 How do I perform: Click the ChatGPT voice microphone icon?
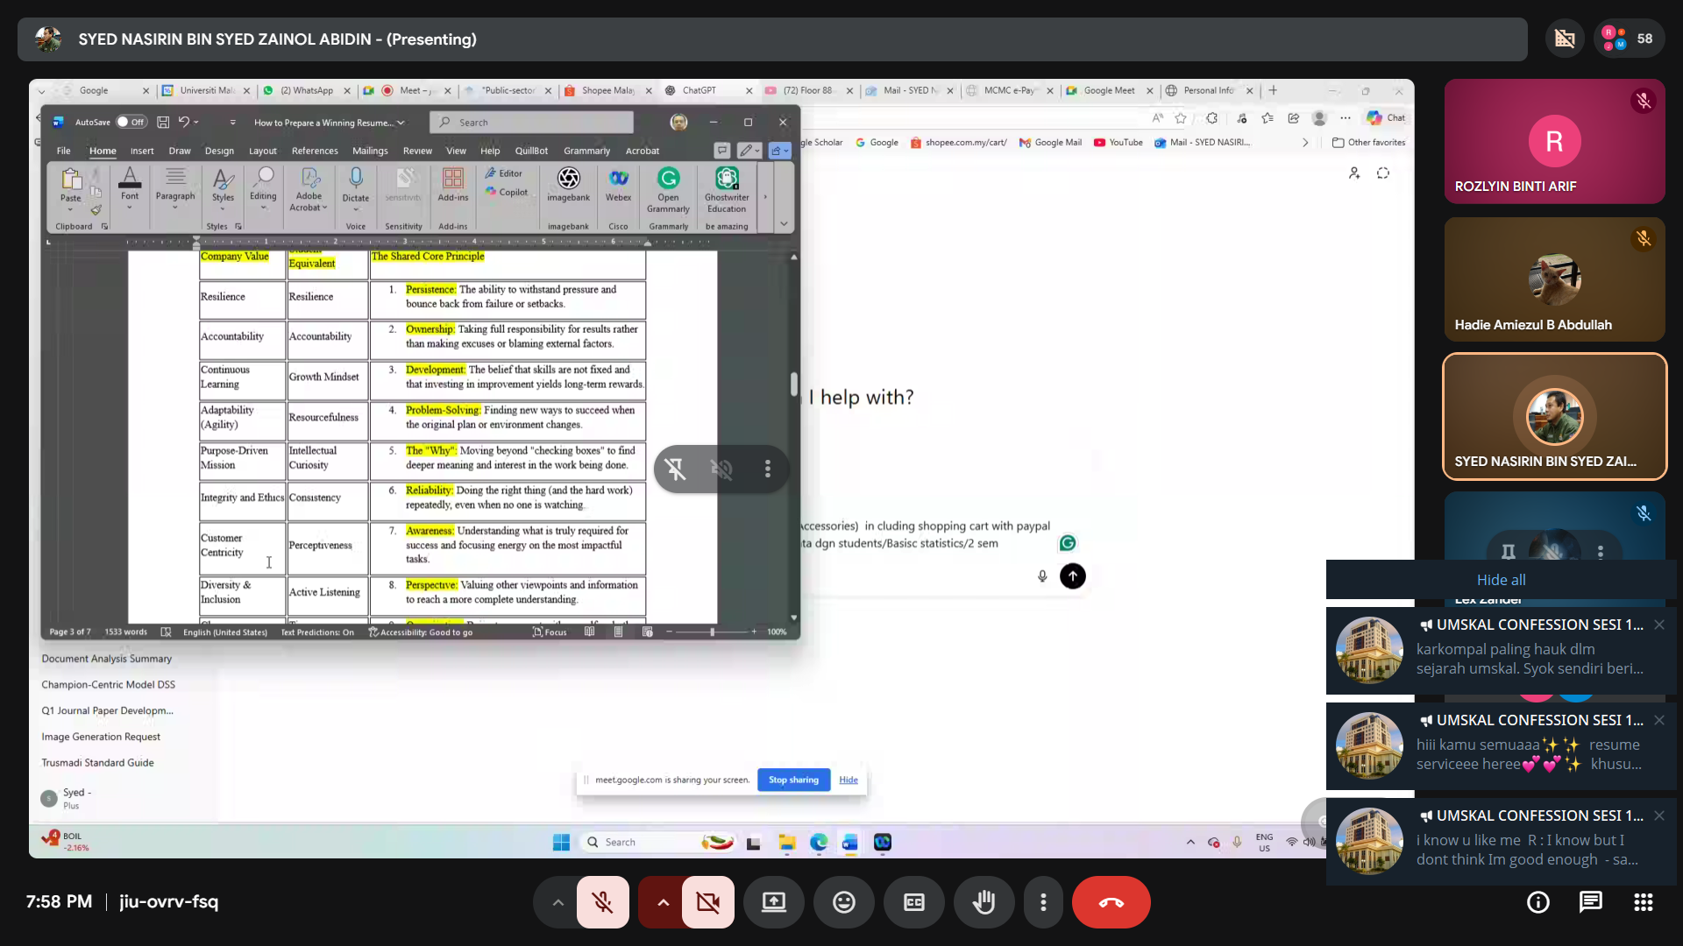coord(1042,576)
